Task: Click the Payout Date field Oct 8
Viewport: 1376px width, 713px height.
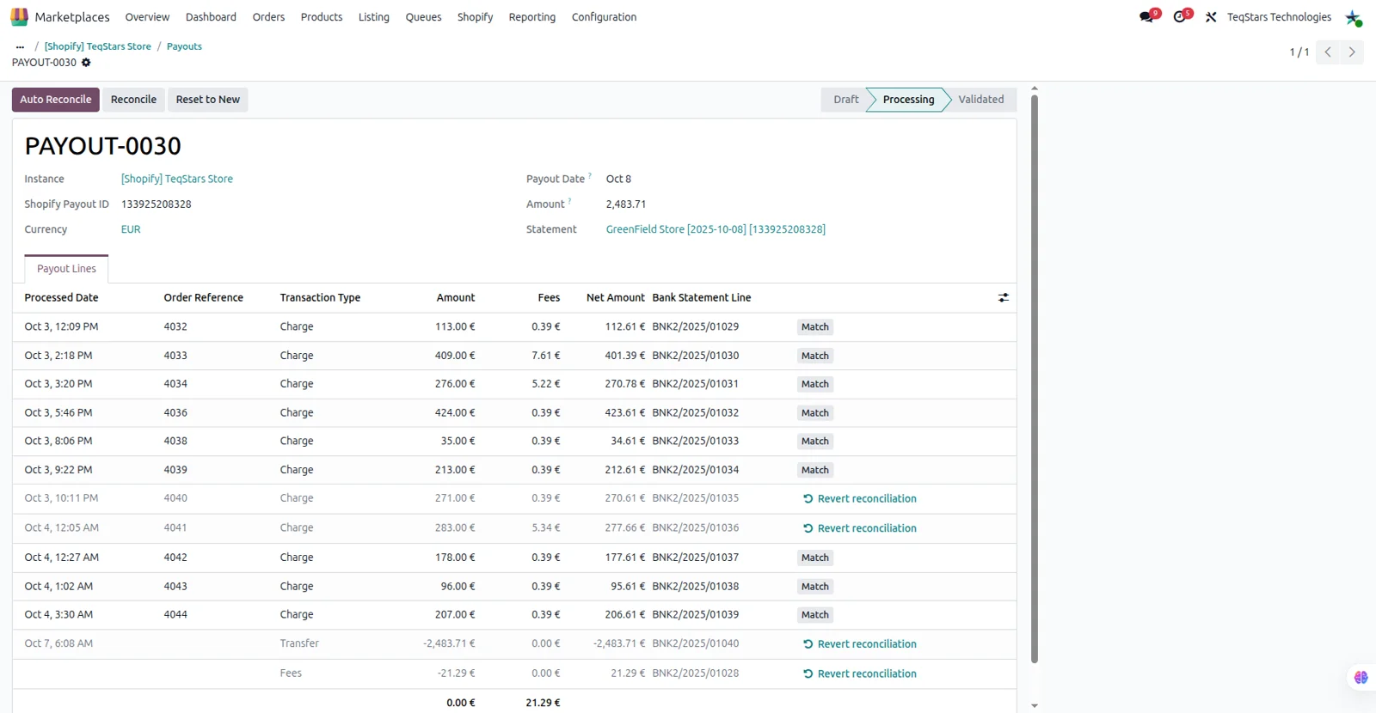Action: 618,180
